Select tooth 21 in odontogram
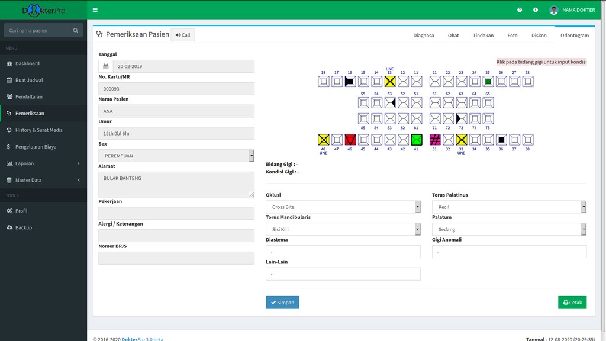Image resolution: width=606 pixels, height=341 pixels. 435,82
